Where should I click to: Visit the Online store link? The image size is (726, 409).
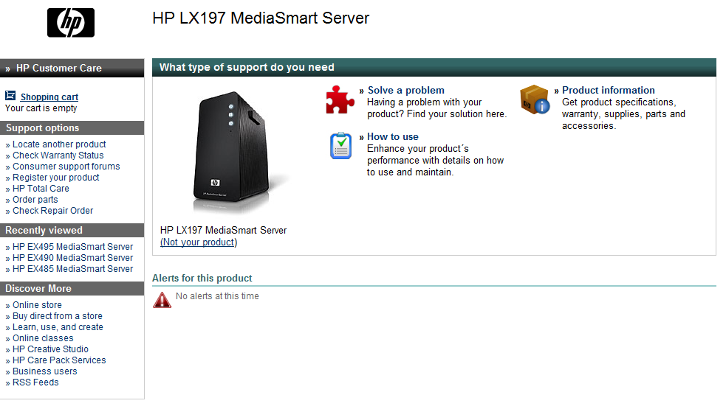click(37, 305)
